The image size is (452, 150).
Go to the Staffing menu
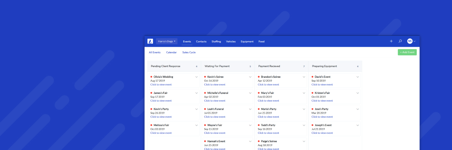(x=216, y=41)
